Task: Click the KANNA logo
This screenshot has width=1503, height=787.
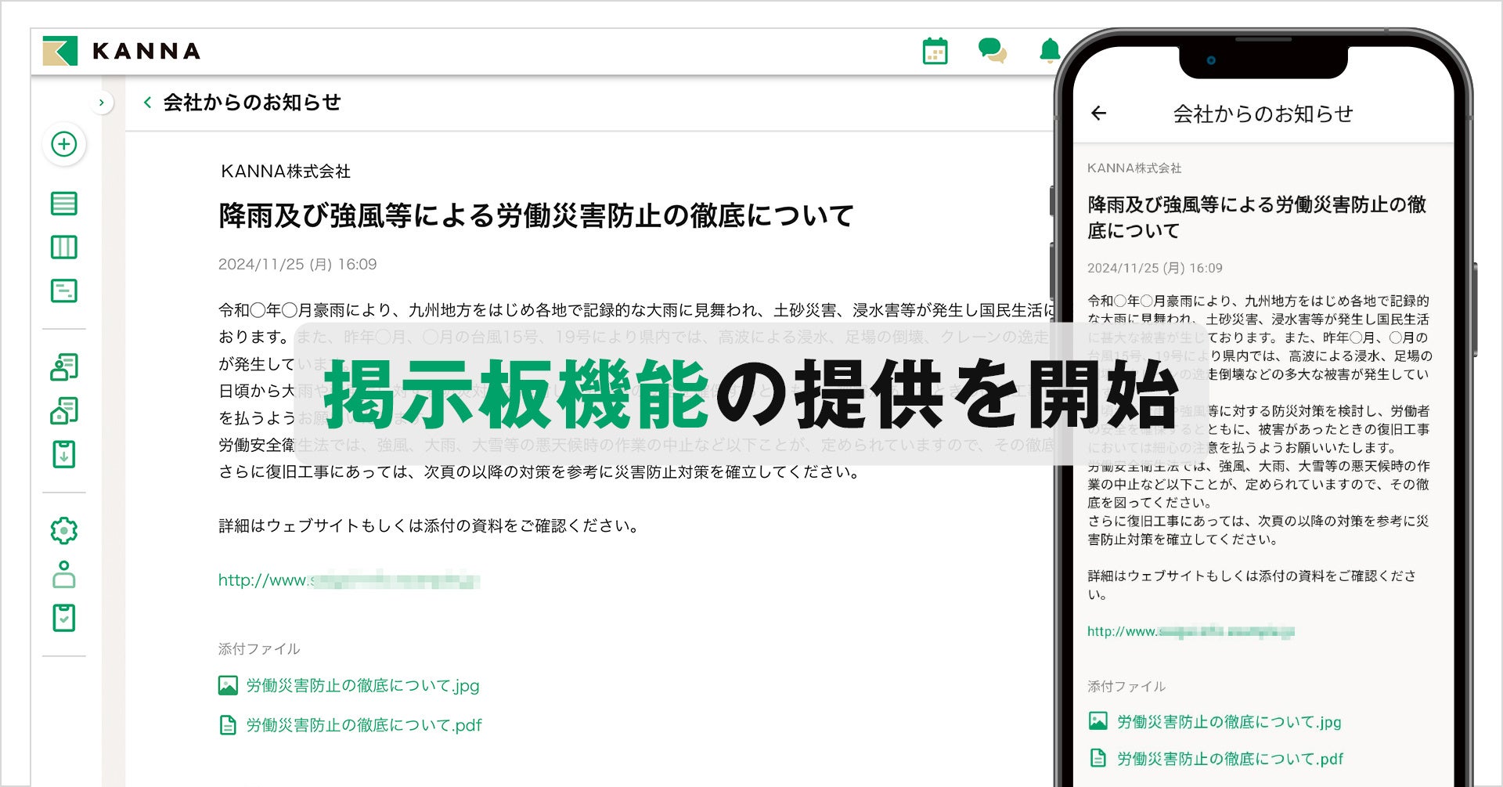Action: (122, 51)
